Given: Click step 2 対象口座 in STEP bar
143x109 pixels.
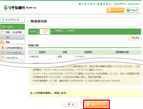Looking at the screenshot, I should pos(58,31).
